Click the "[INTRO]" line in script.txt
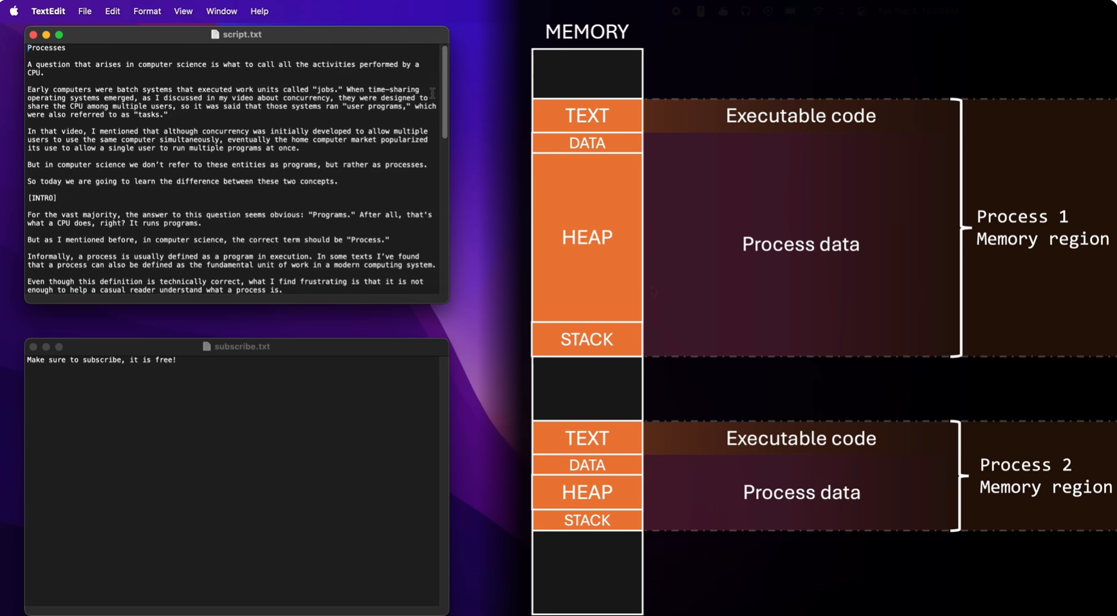Image resolution: width=1117 pixels, height=616 pixels. pos(42,198)
